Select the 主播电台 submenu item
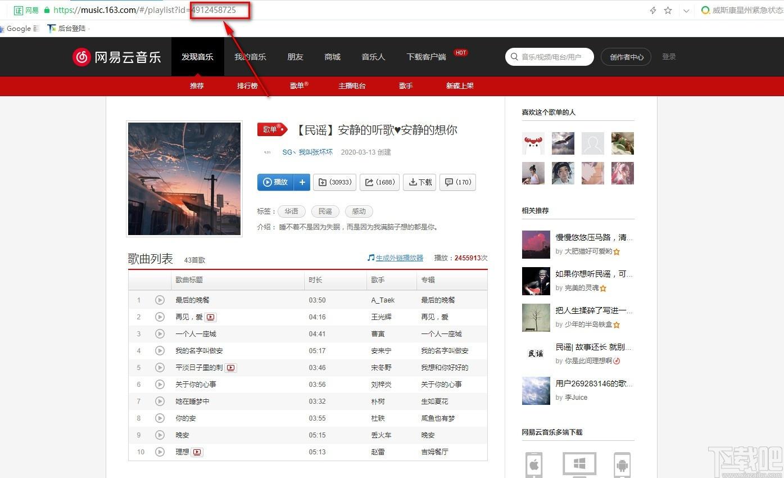 [352, 86]
